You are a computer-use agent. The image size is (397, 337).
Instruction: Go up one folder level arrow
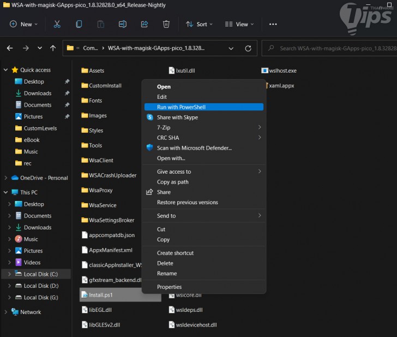point(53,48)
